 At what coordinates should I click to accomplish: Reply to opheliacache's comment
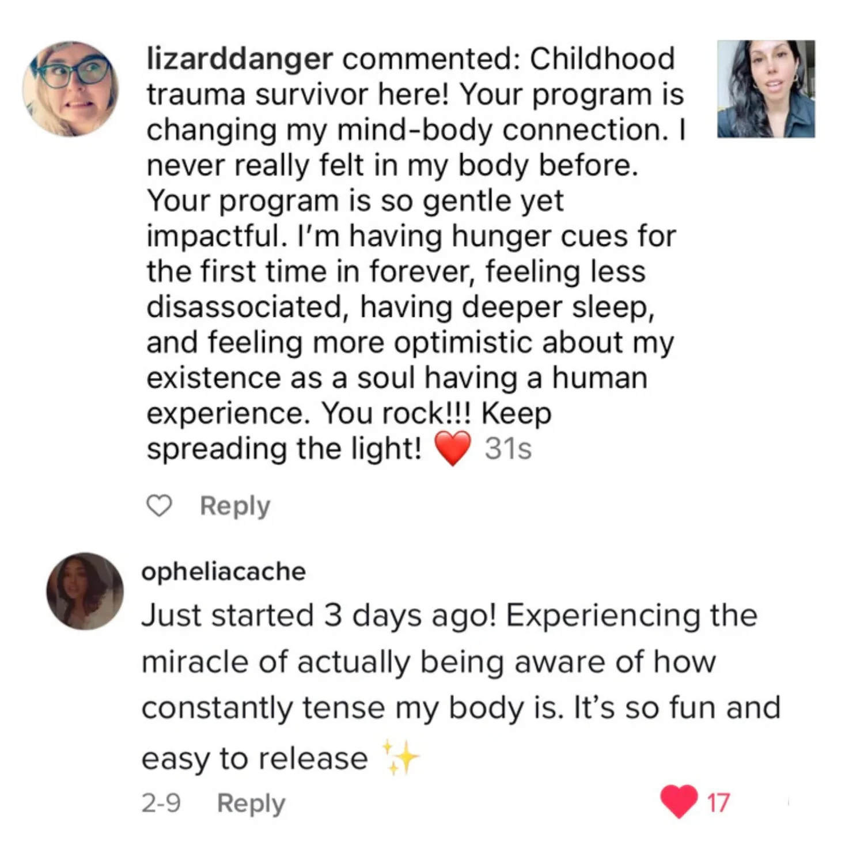pos(251,803)
